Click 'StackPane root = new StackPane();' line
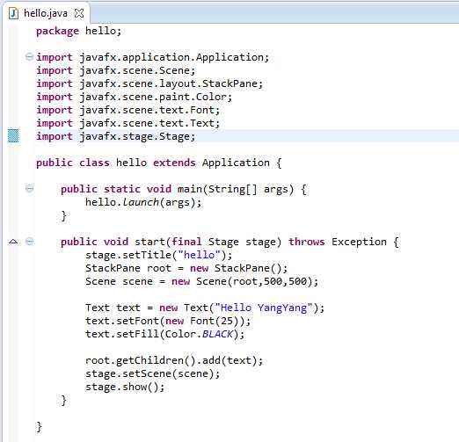The height and width of the screenshot is (442, 459). (x=186, y=268)
